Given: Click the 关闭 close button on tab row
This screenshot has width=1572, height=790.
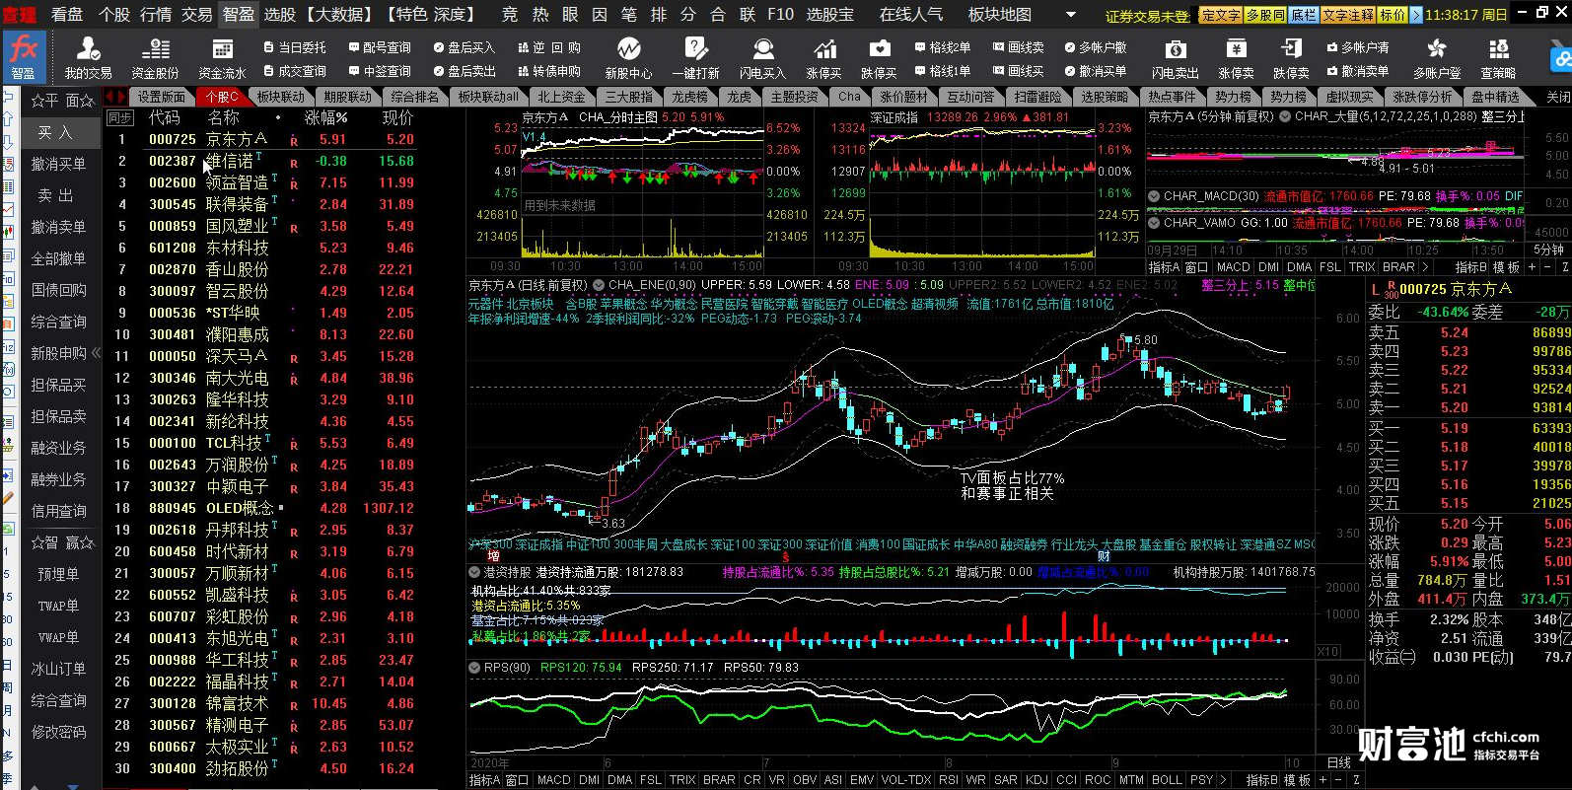Looking at the screenshot, I should tap(1558, 97).
